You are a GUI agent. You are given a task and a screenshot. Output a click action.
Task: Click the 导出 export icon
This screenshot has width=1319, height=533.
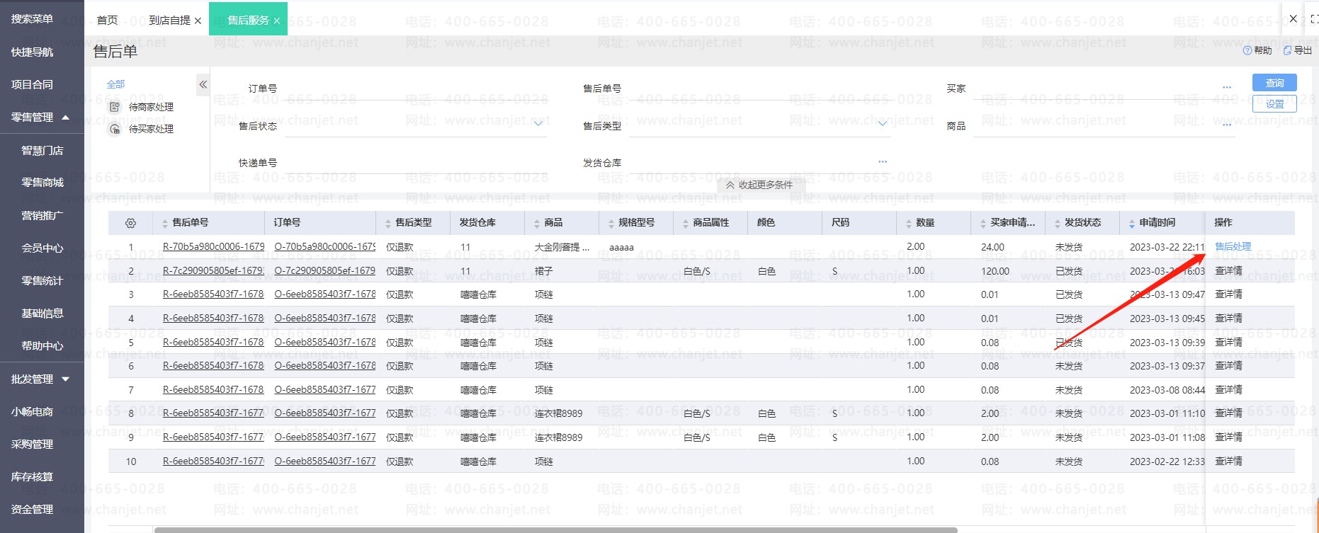[1287, 50]
